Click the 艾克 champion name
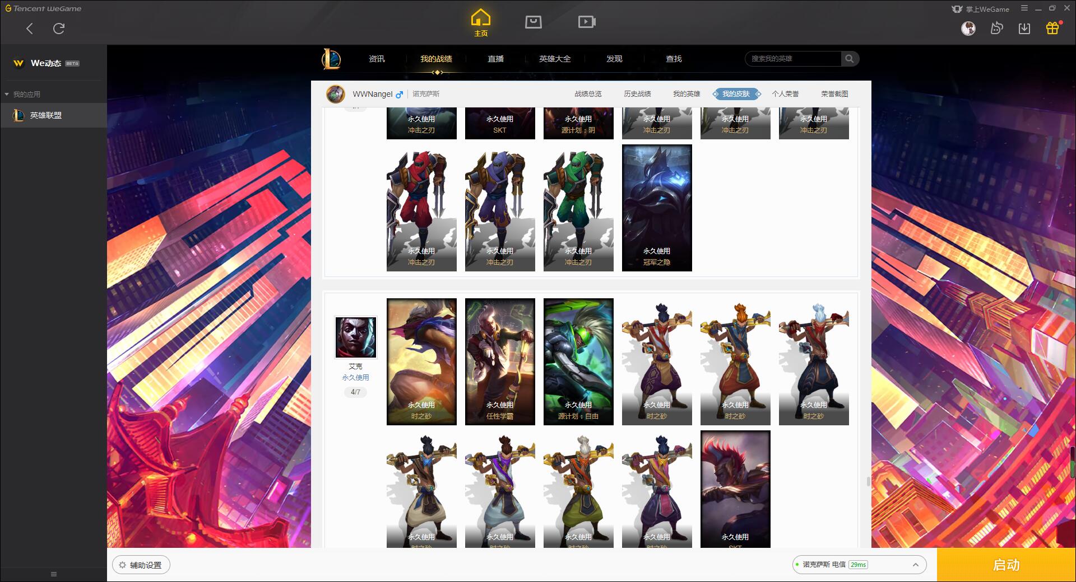Image resolution: width=1076 pixels, height=582 pixels. (355, 367)
